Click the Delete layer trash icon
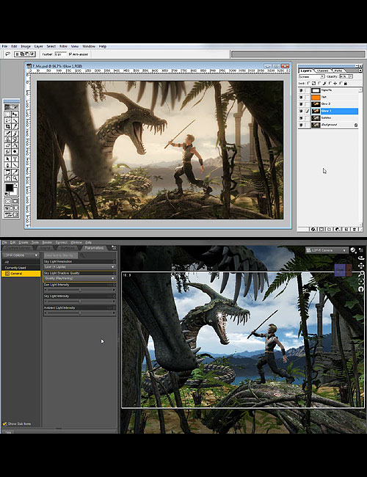 click(355, 229)
